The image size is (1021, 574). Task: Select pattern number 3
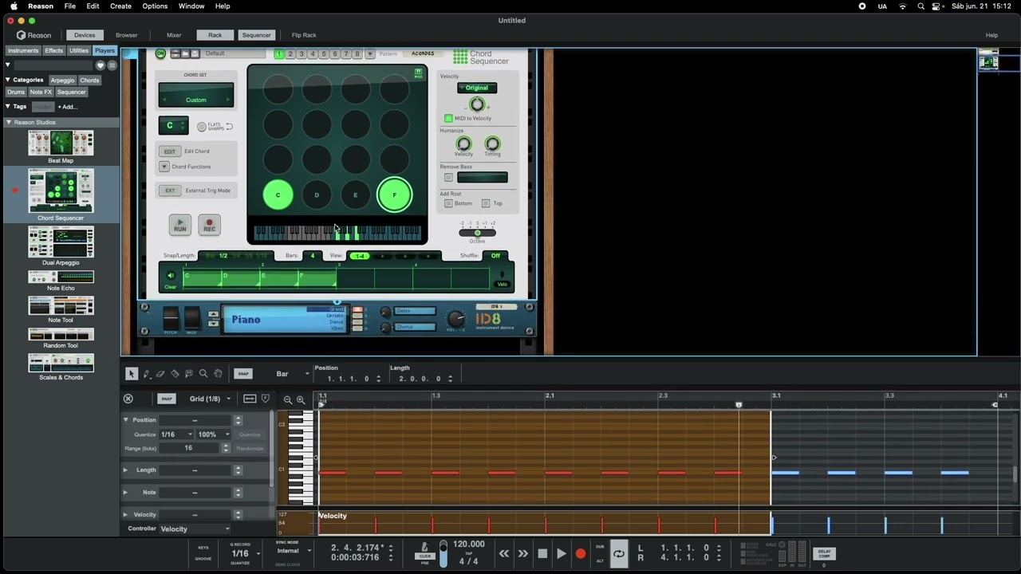point(302,54)
